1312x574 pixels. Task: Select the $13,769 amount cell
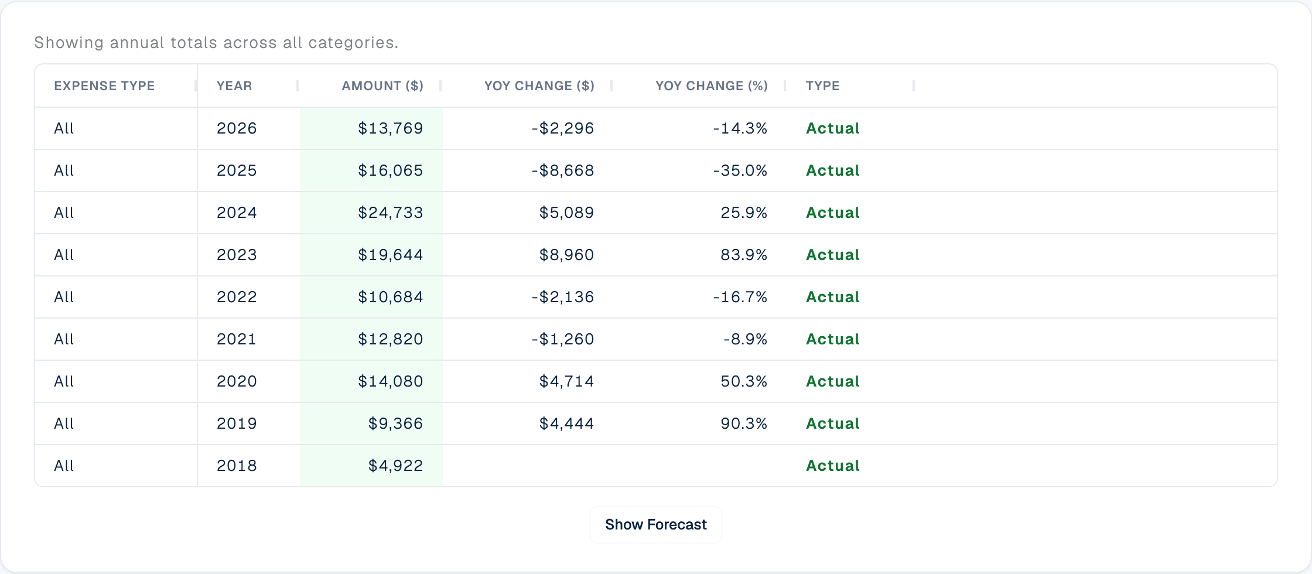pos(371,128)
